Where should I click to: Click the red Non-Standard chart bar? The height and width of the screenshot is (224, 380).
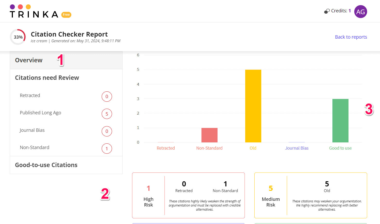[209, 135]
